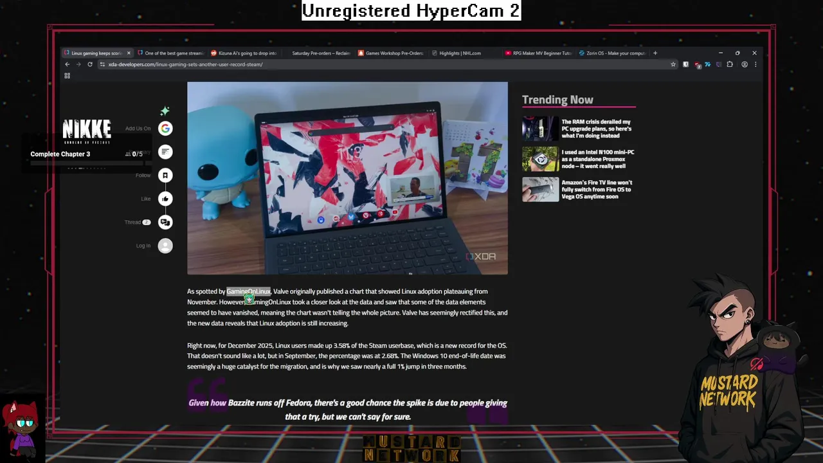Go back to the previous page
Image resolution: width=823 pixels, height=463 pixels.
(67, 64)
